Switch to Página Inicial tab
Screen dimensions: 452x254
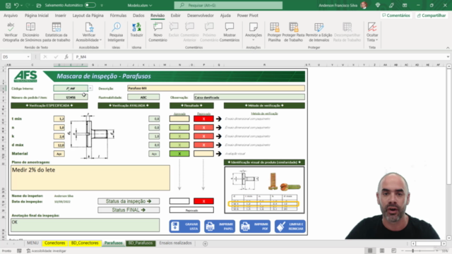[x=37, y=16]
